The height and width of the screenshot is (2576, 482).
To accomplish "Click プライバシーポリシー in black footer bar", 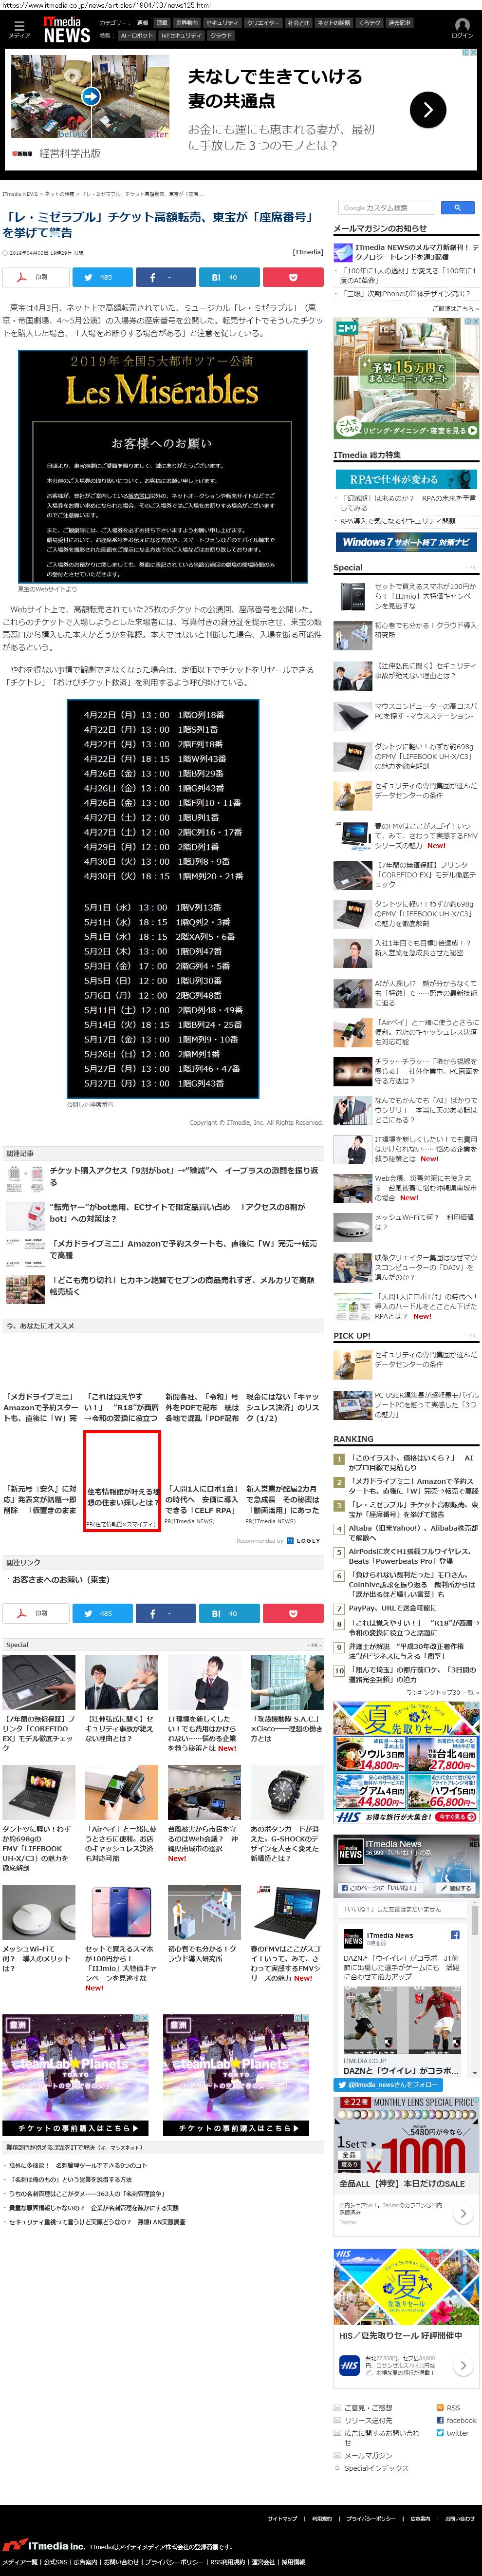I will click(x=371, y=2519).
